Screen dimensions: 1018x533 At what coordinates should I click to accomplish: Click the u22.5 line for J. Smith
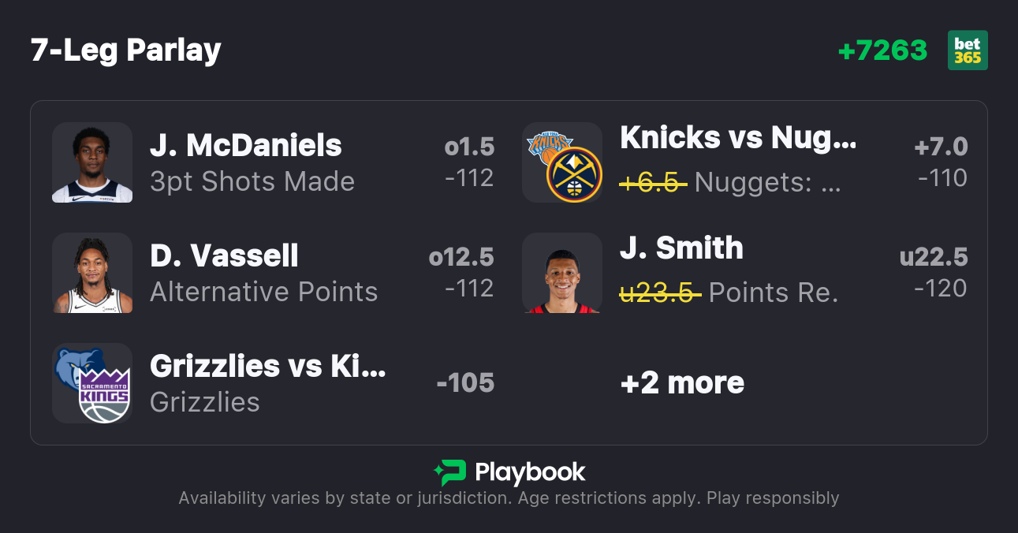(934, 257)
